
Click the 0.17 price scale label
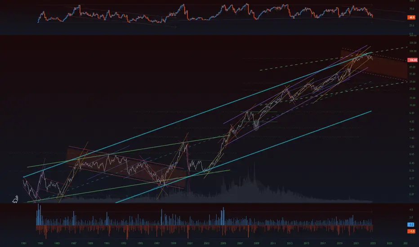click(412, 178)
